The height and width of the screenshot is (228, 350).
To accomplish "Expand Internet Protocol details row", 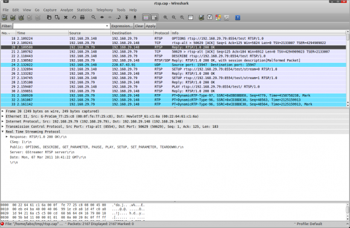I will [x=2, y=121].
